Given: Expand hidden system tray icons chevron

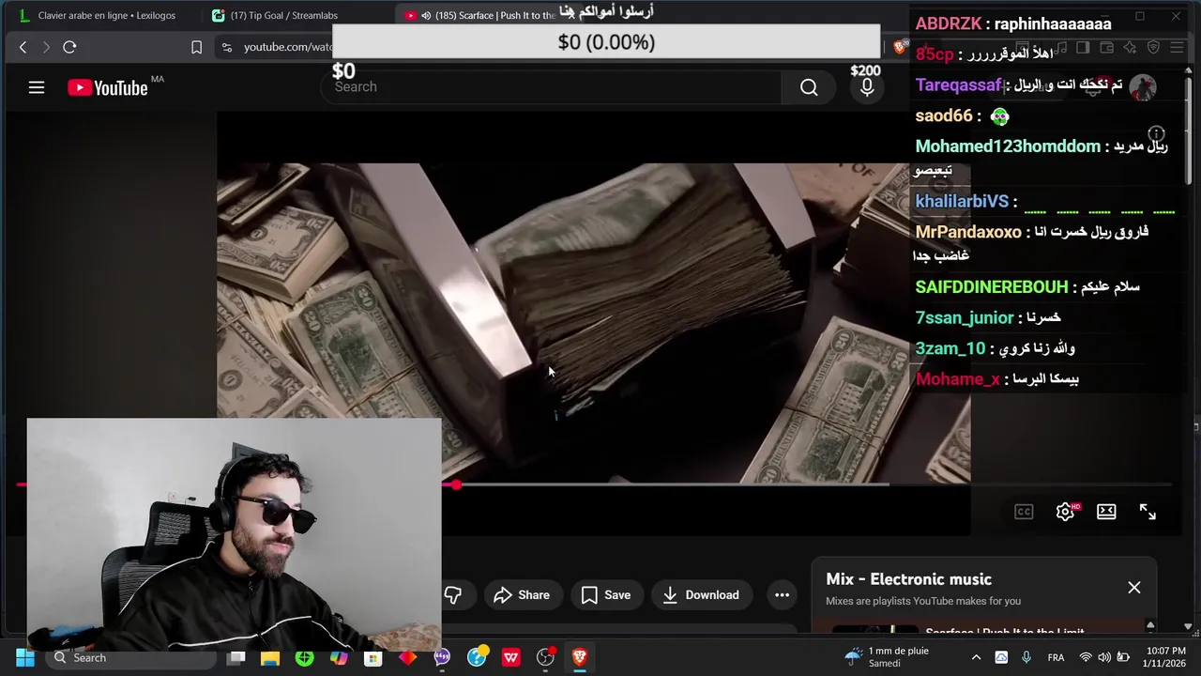Looking at the screenshot, I should 976,657.
